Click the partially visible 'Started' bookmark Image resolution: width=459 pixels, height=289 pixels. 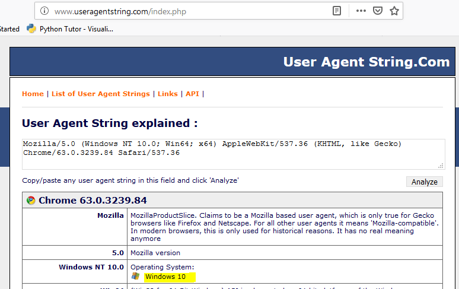pyautogui.click(x=9, y=29)
